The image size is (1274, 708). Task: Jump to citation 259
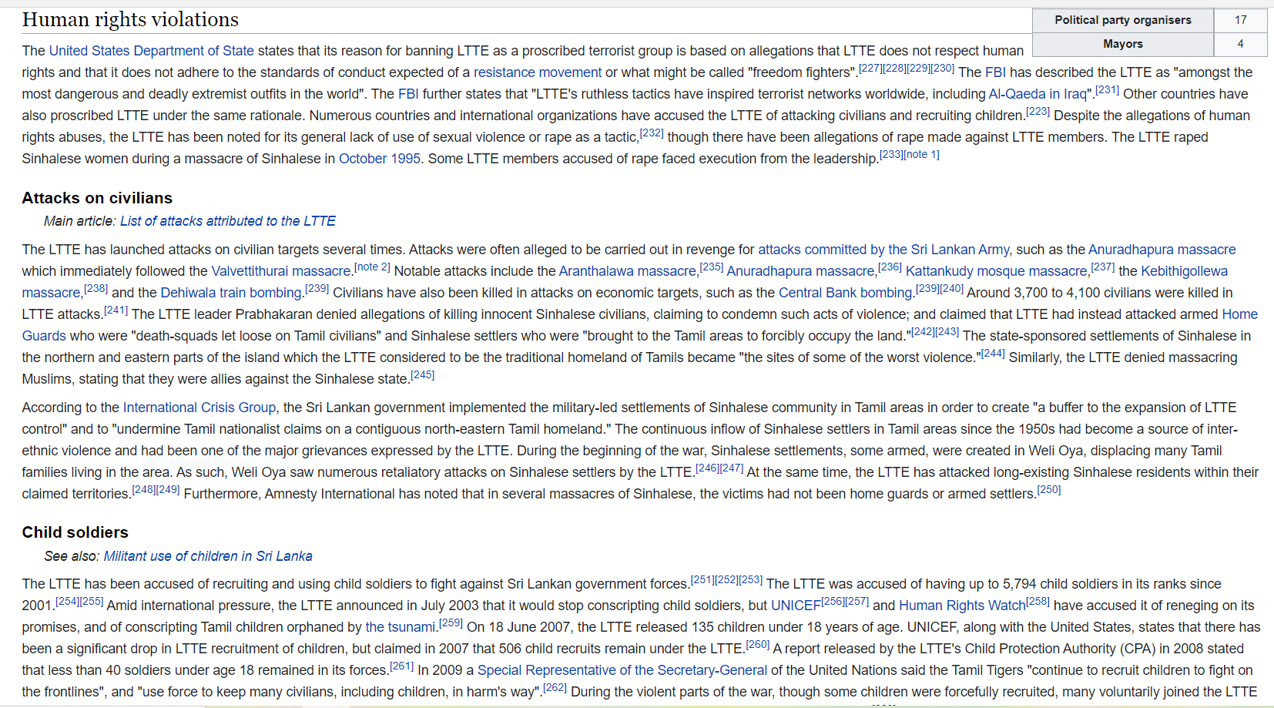point(451,623)
